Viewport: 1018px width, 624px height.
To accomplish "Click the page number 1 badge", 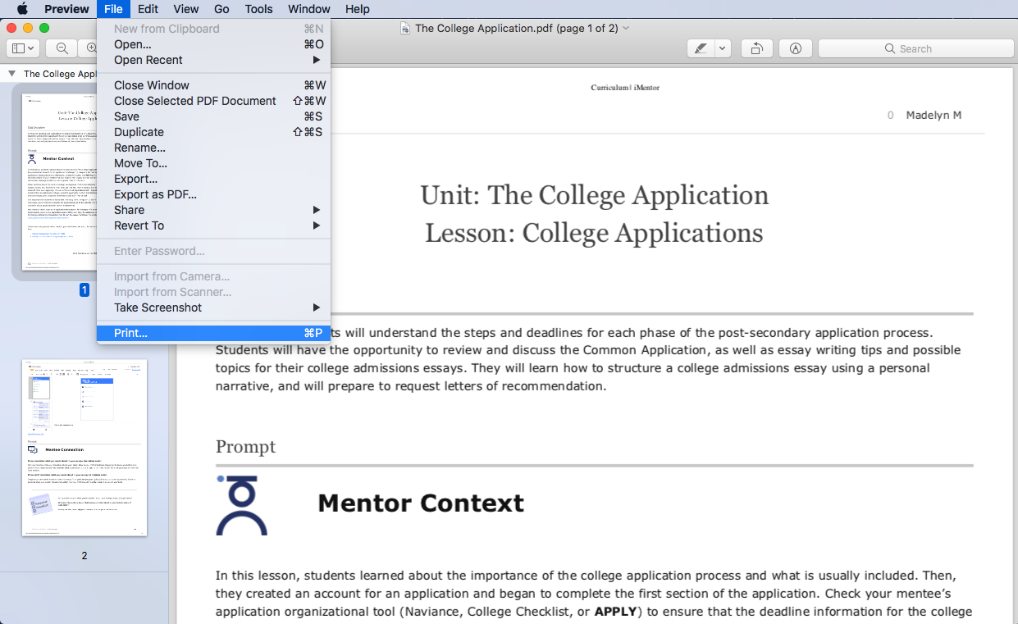I will (x=84, y=289).
